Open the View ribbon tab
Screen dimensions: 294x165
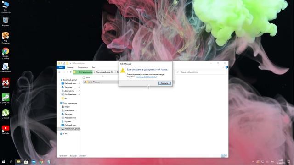tap(93, 67)
